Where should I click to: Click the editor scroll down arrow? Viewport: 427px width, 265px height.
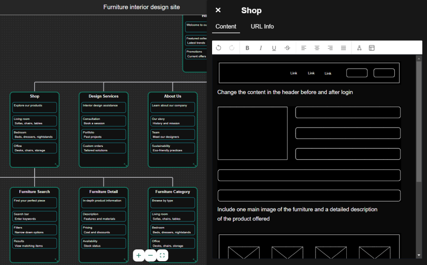[419, 255]
